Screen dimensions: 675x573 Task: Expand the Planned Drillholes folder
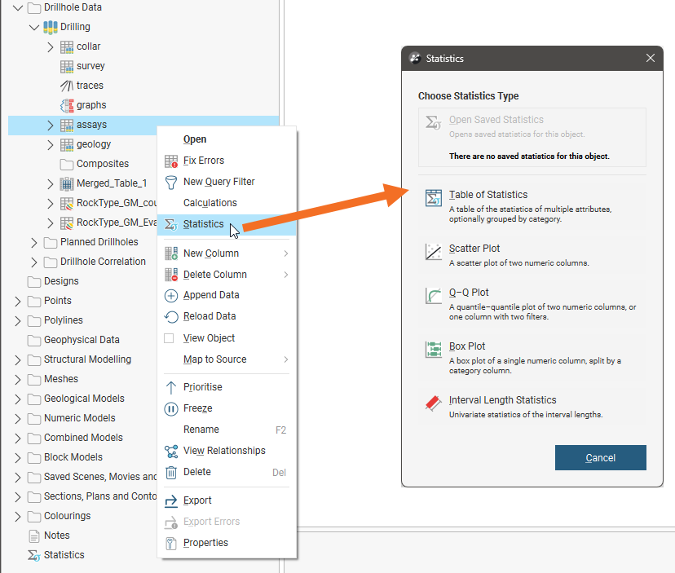click(34, 242)
